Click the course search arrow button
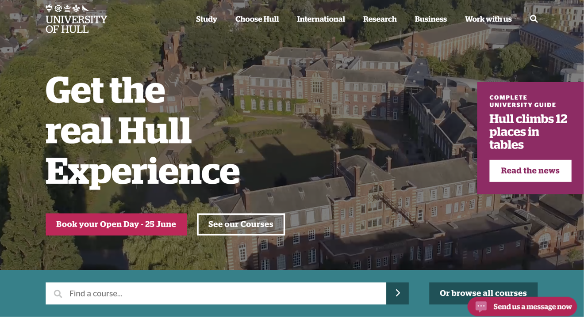Image resolution: width=584 pixels, height=318 pixels. pos(397,293)
